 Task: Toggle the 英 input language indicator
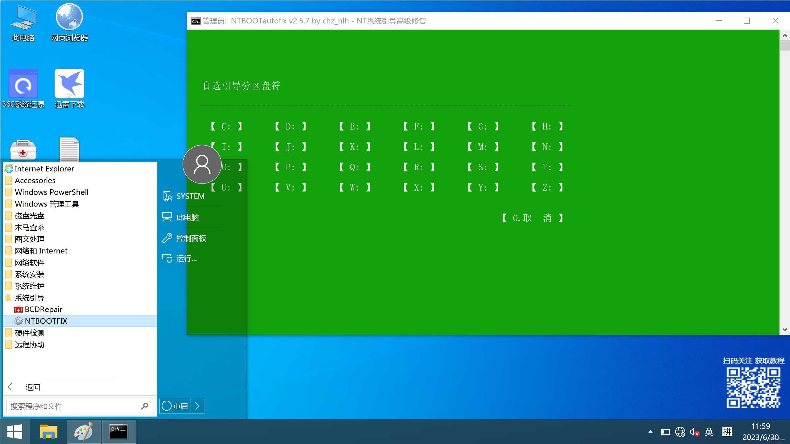(x=709, y=432)
